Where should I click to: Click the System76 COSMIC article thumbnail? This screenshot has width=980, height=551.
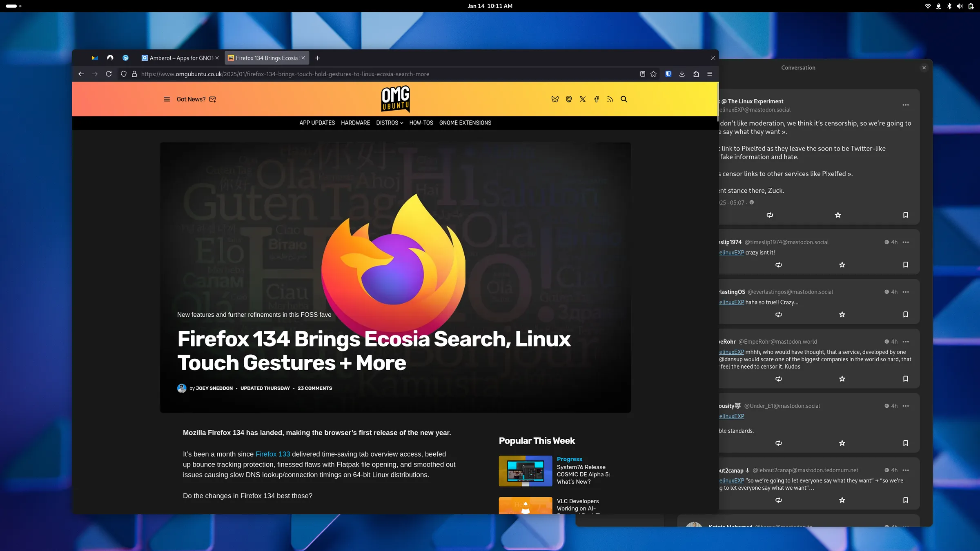click(525, 471)
